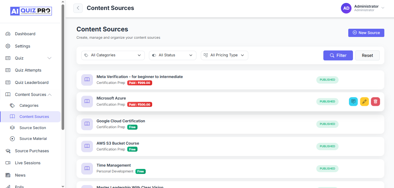Open the Administrator account dropdown arrow
This screenshot has width=394, height=188.
(x=383, y=8)
